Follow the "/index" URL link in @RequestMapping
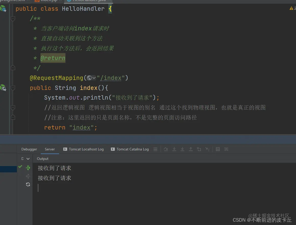Viewport: 296px width, 225px height. coord(111,78)
